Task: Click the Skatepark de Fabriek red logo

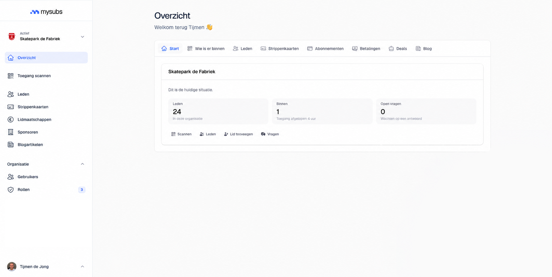Action: [12, 36]
